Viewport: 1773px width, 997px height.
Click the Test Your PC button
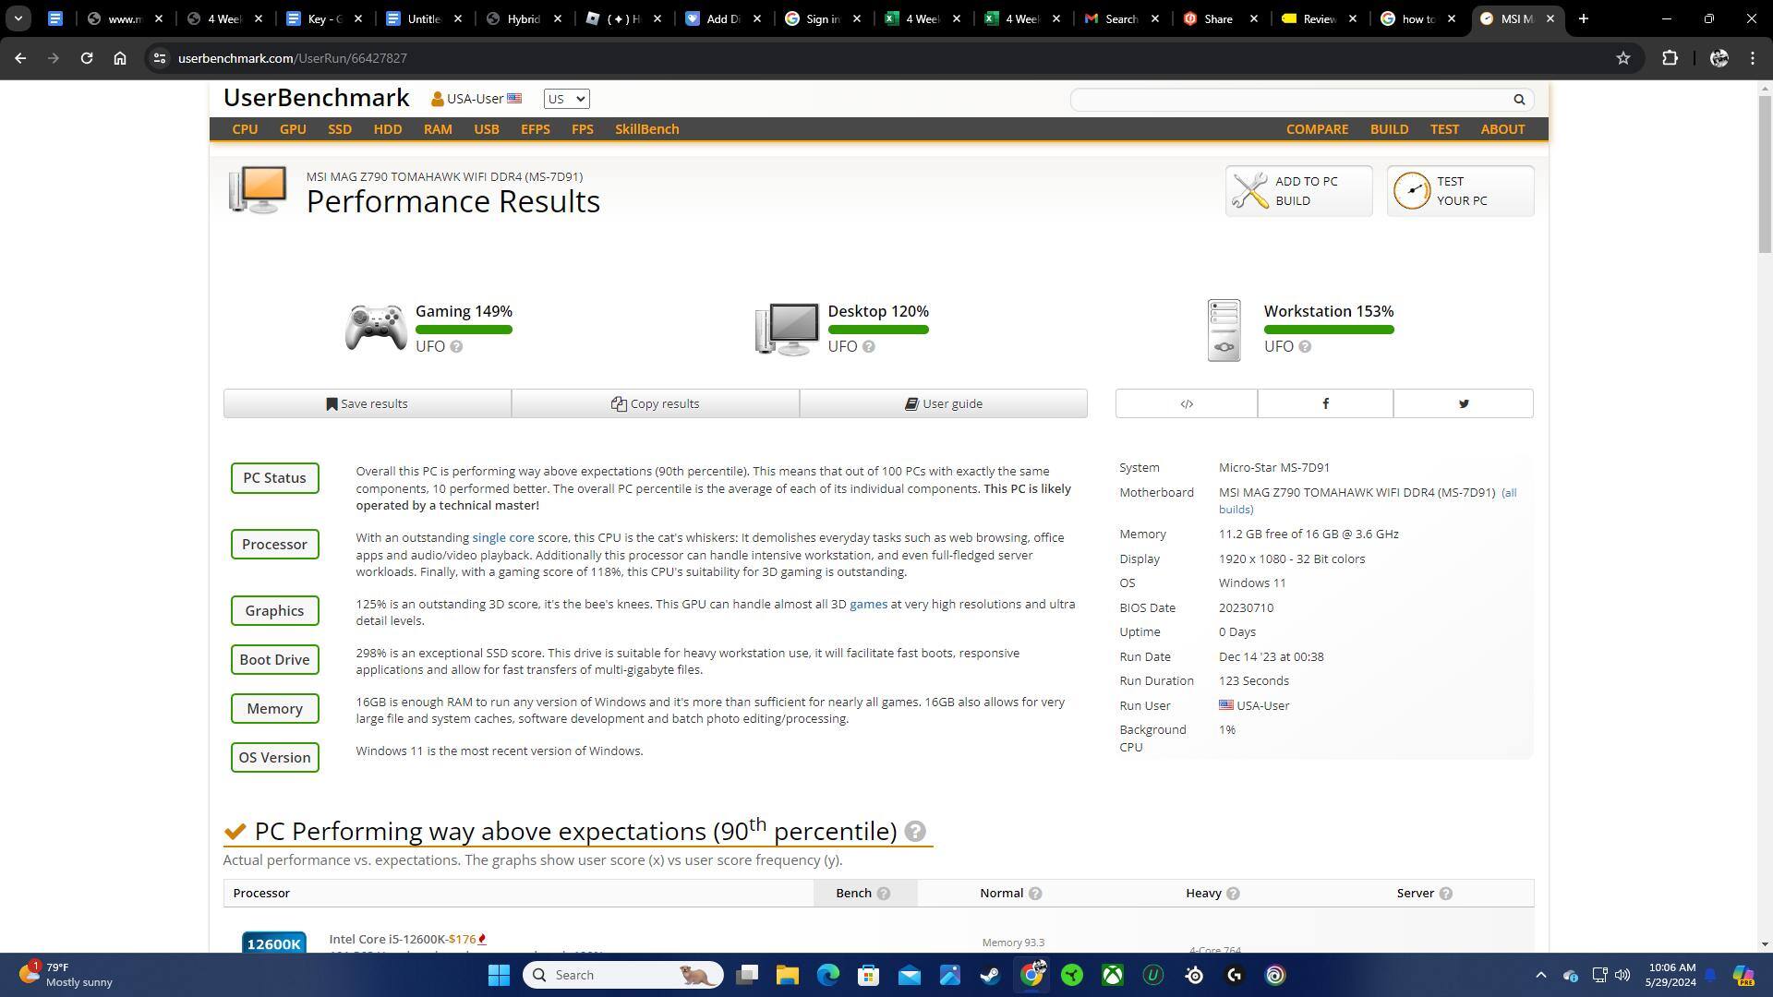click(x=1460, y=191)
